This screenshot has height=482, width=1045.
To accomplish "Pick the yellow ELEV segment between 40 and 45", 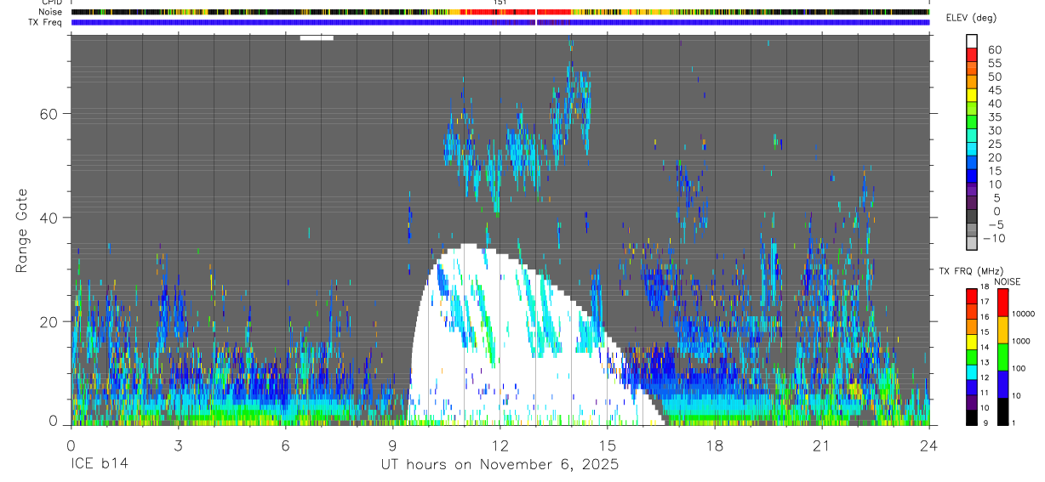I will coord(973,96).
